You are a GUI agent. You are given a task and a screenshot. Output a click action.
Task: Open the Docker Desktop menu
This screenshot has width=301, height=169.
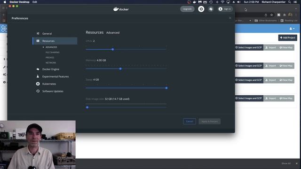pyautogui.click(x=19, y=2)
